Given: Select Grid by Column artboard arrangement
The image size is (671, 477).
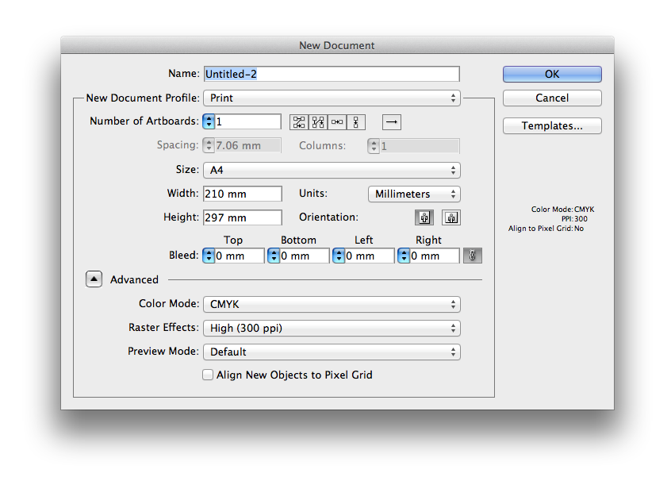Looking at the screenshot, I should 318,122.
